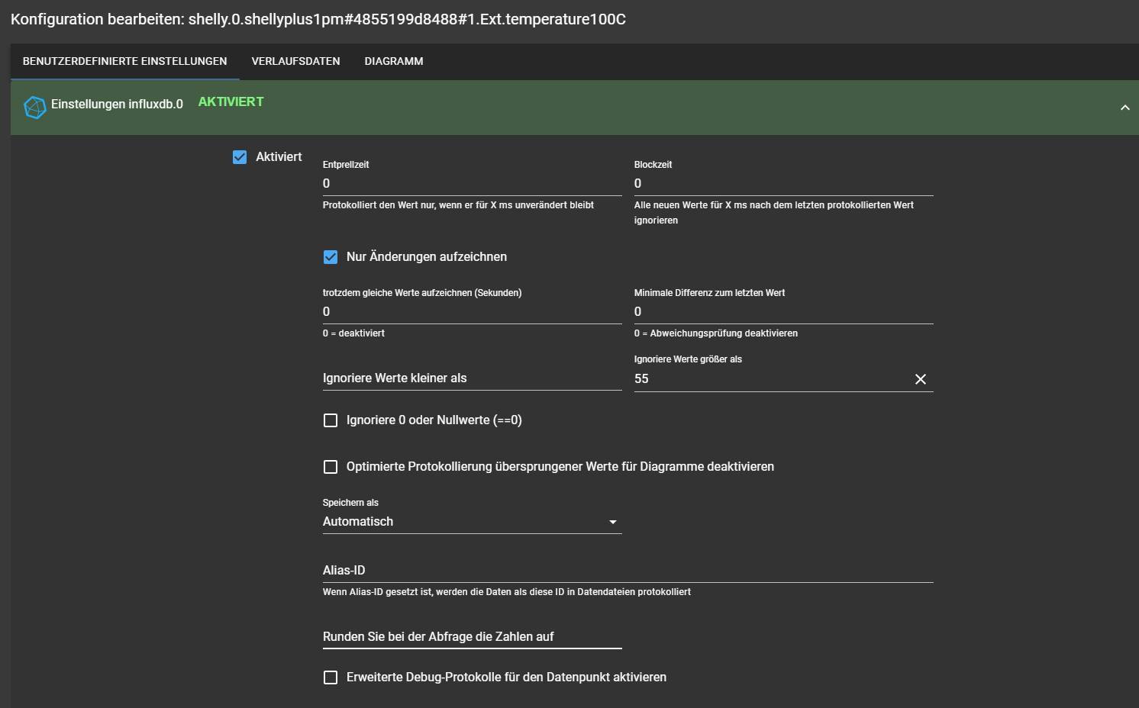This screenshot has height=708, width=1139.
Task: Check 'Optimierte Protokollierung' deactivation checkbox
Action: click(331, 467)
